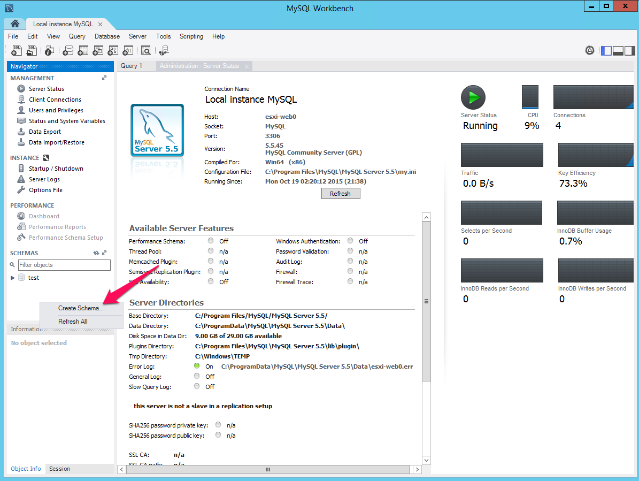Click the vertical scrollbar in server status
Viewport: 639px width, 481px height.
click(x=426, y=301)
